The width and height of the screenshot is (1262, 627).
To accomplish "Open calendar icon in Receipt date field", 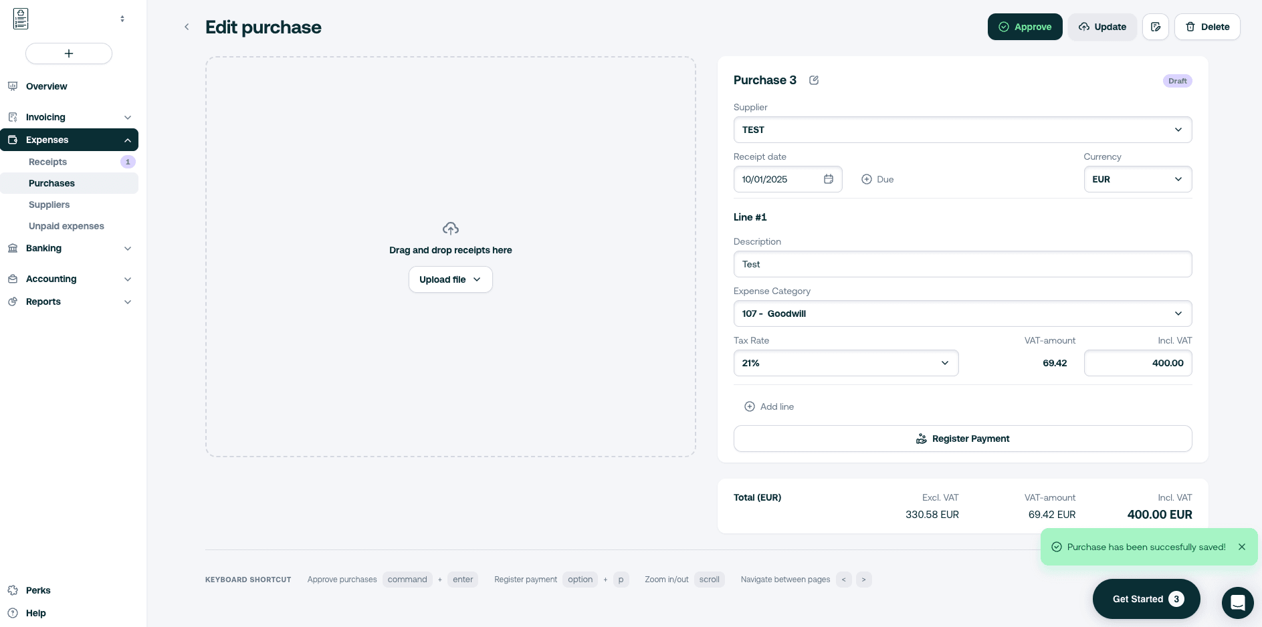I will pyautogui.click(x=829, y=179).
